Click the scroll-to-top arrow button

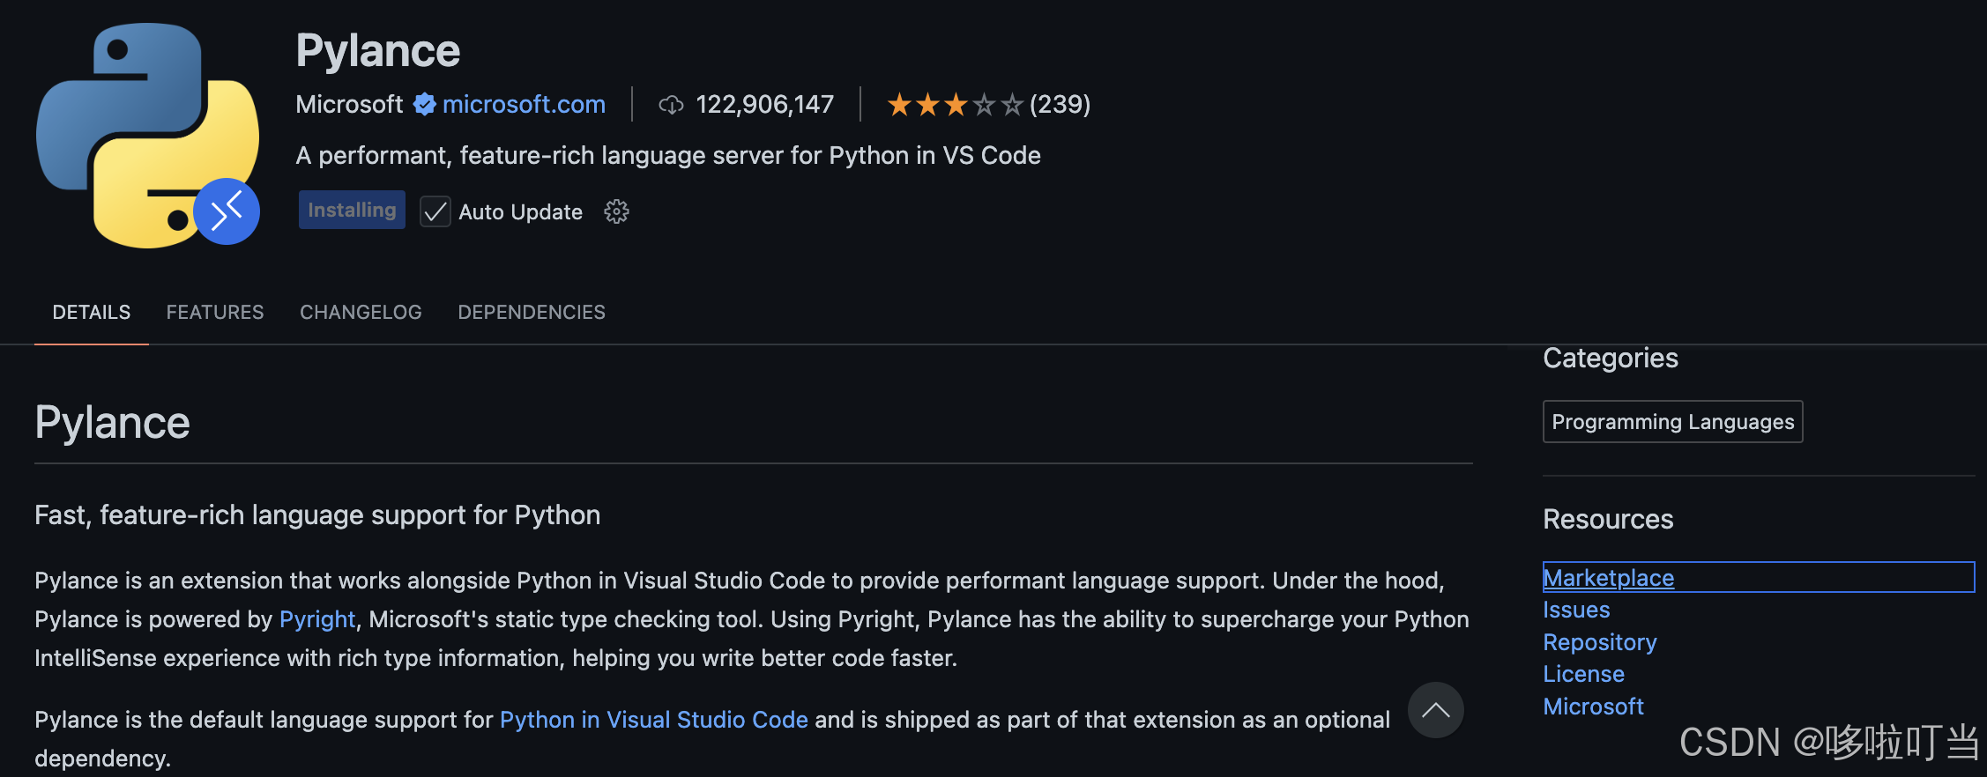click(1435, 710)
